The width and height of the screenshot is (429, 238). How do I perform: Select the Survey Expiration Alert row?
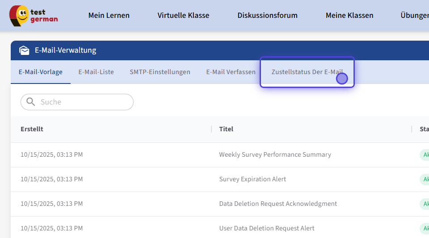point(252,179)
